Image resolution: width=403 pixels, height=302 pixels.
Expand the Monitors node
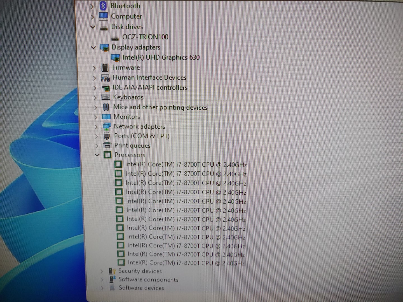pos(96,117)
